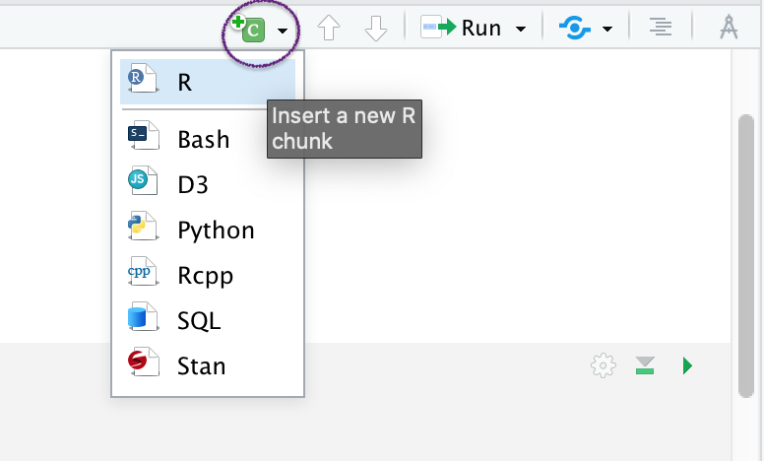Viewport: 764px width, 461px height.
Task: Run current chunk green play arrow
Action: click(687, 366)
